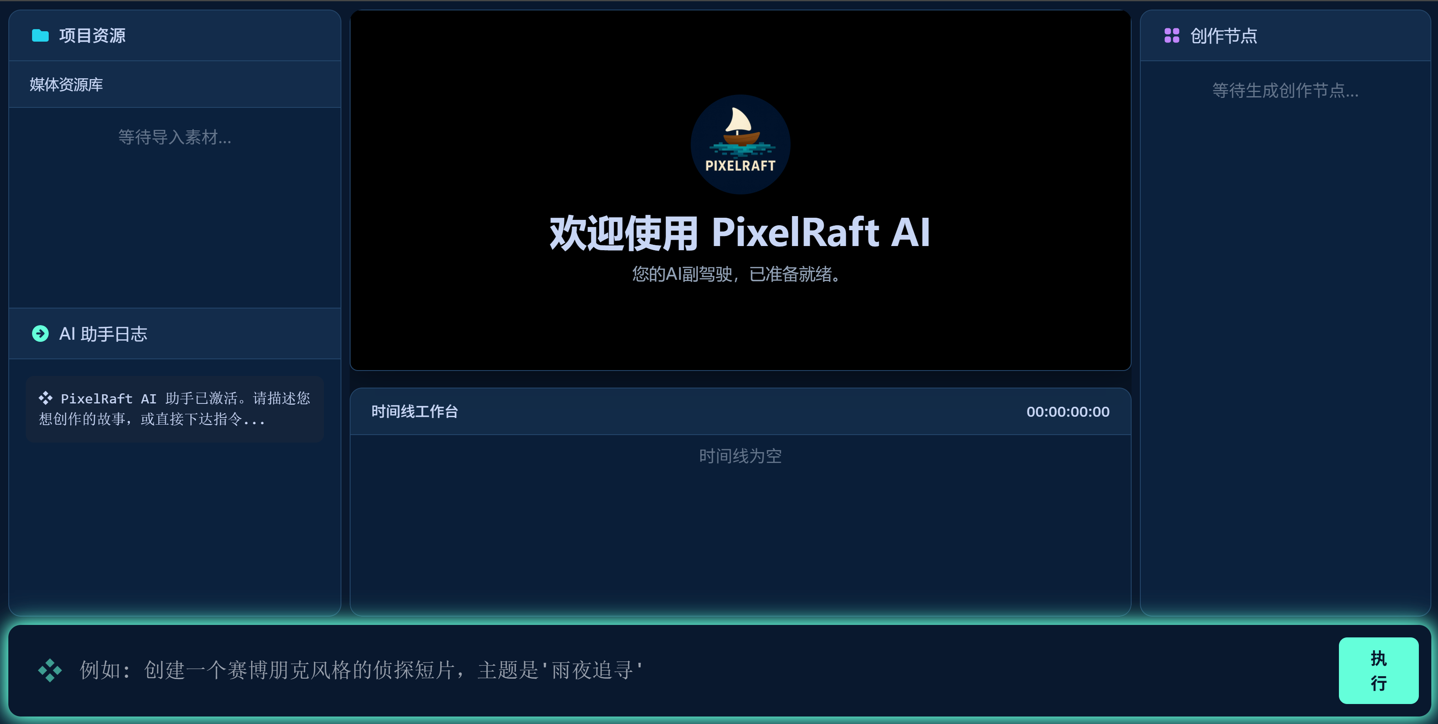Click the 创作节点 panel title
This screenshot has height=724, width=1438.
tap(1224, 36)
